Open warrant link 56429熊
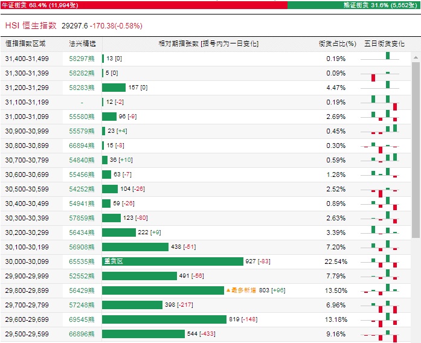This screenshot has width=421, height=343. tap(82, 290)
